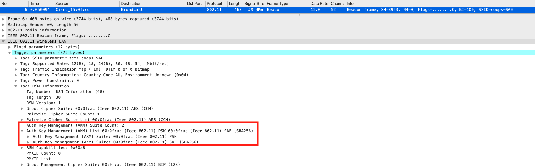Expand the SSID parameter set tag
Image resolution: width=535 pixels, height=168 pixels.
(16, 58)
